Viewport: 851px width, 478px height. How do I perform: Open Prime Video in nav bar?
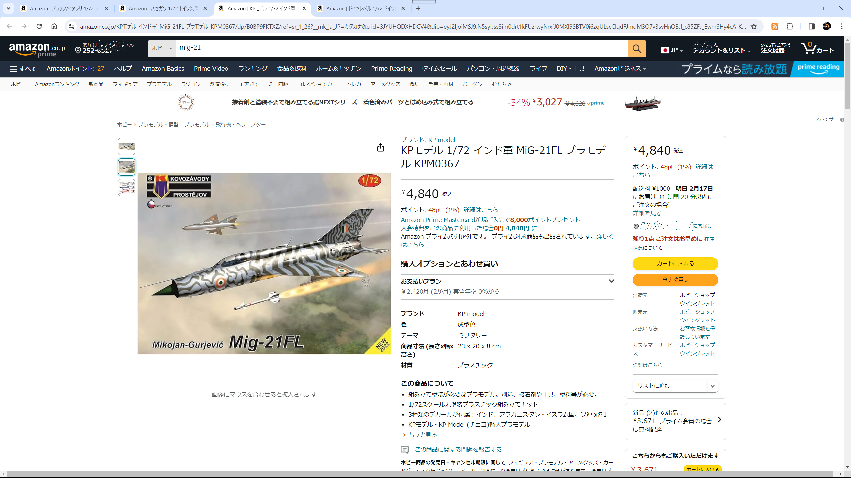[211, 69]
